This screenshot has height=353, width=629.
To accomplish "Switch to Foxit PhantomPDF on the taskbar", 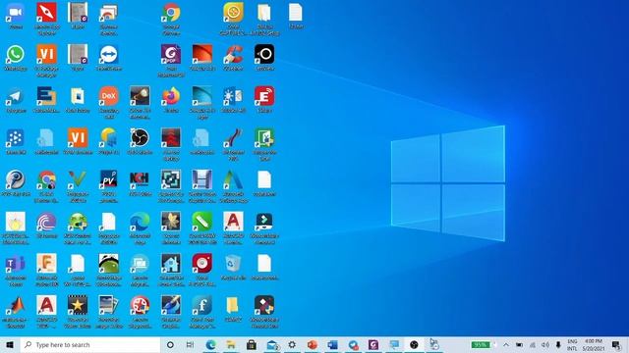I will [373, 344].
